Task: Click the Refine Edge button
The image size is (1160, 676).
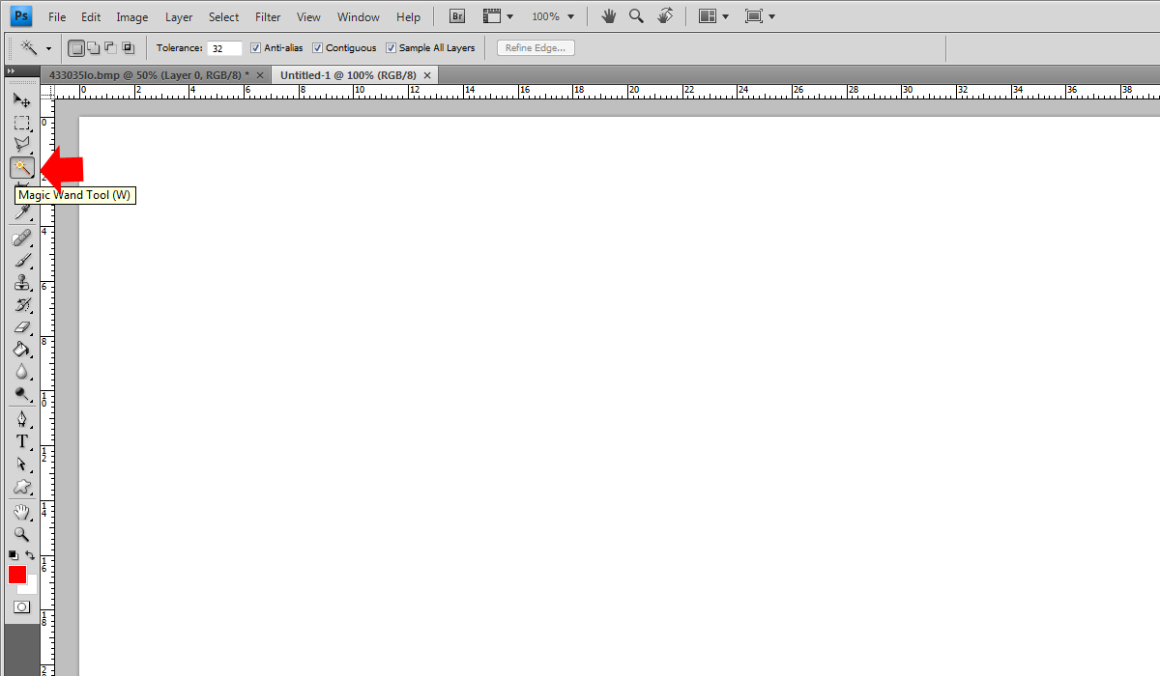Action: click(536, 48)
